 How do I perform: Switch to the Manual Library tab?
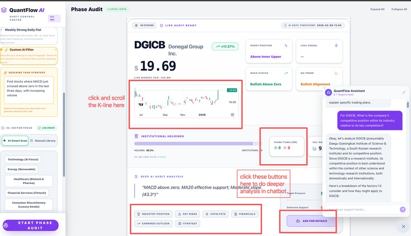(43, 141)
